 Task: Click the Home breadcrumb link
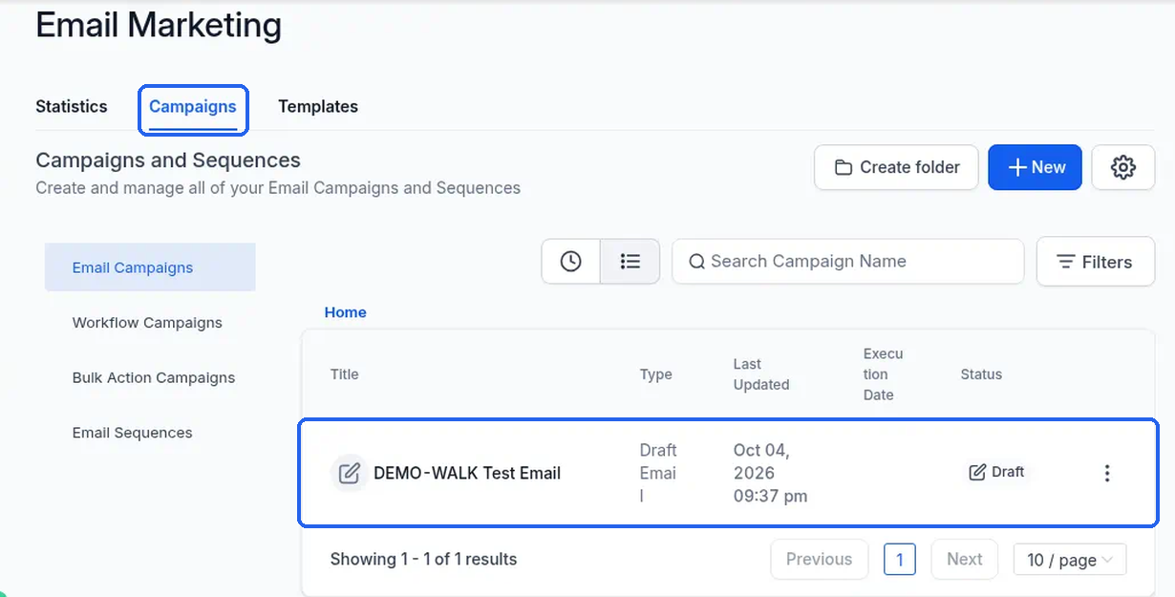click(x=346, y=312)
